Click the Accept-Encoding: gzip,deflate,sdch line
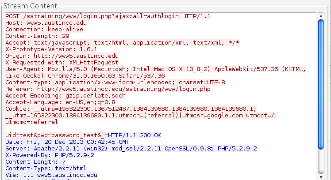 tap(65, 96)
